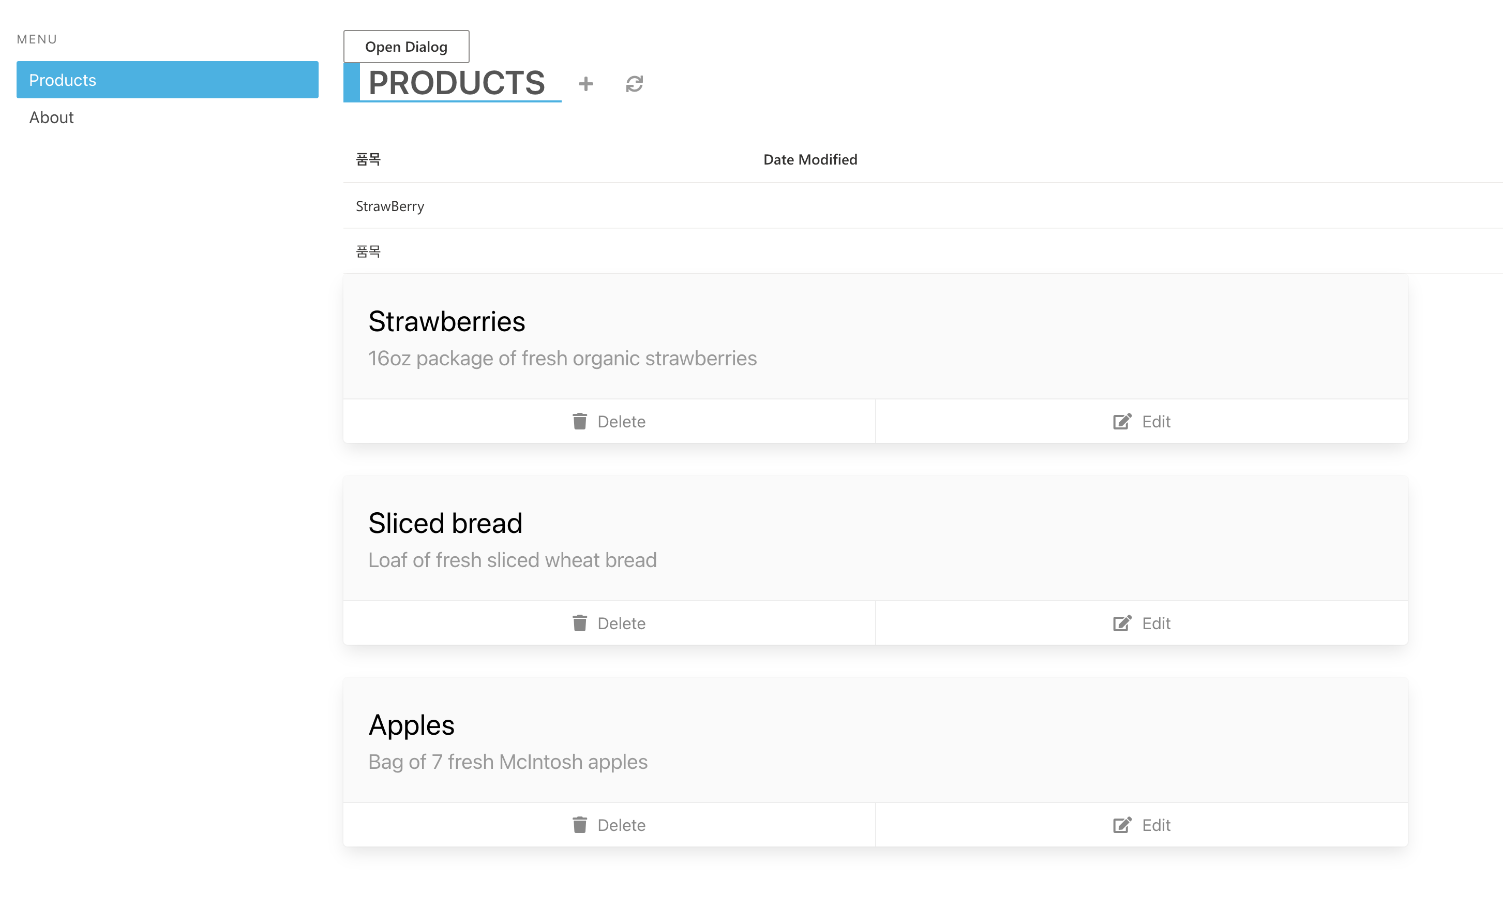Click edit pencil icon on Strawberries card
The height and width of the screenshot is (921, 1503).
point(1122,421)
